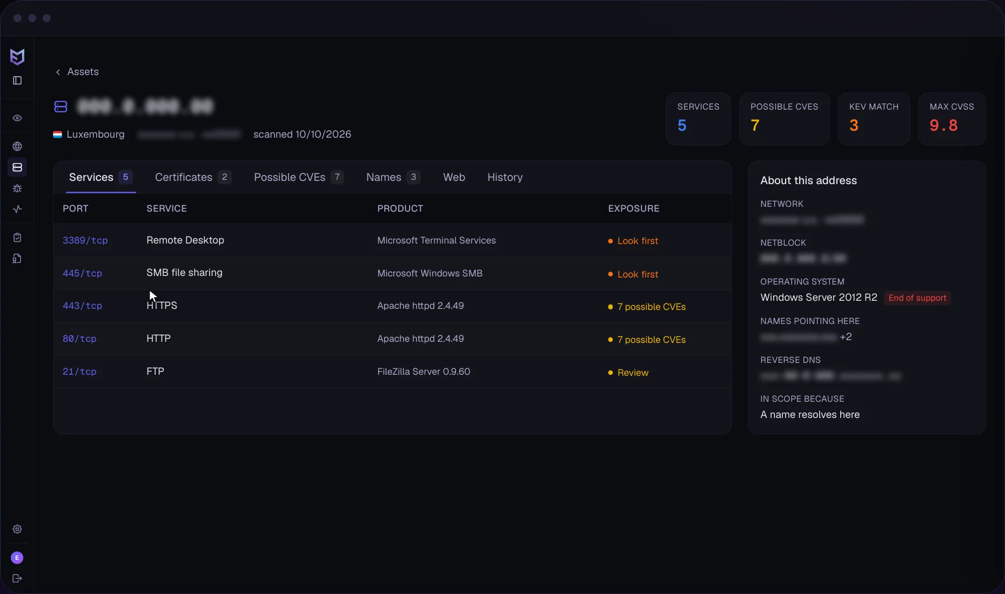This screenshot has height=594, width=1005.
Task: Click the +2 names indicator
Action: coord(846,337)
